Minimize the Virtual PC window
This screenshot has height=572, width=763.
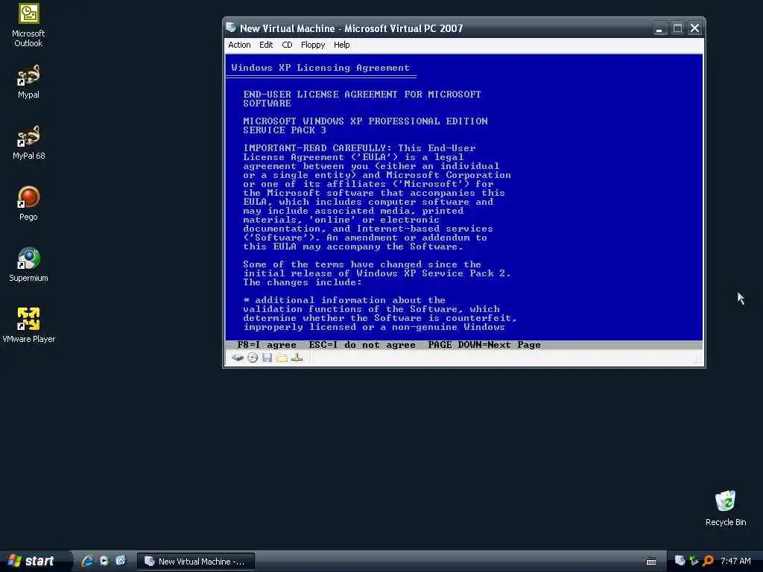[x=660, y=28]
